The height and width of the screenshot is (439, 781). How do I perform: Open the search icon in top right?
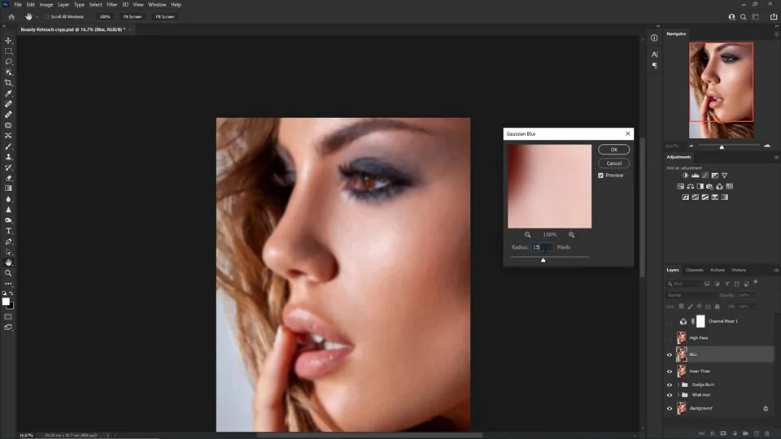743,17
